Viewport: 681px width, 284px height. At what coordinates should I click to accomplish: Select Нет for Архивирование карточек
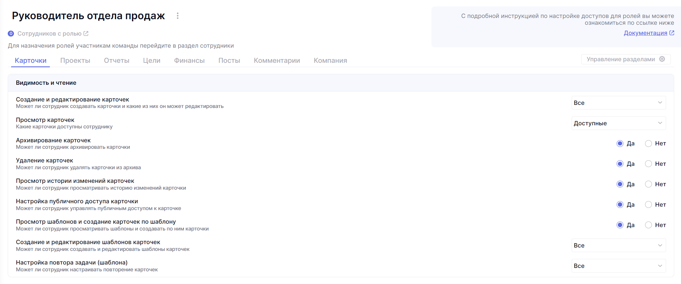point(648,144)
